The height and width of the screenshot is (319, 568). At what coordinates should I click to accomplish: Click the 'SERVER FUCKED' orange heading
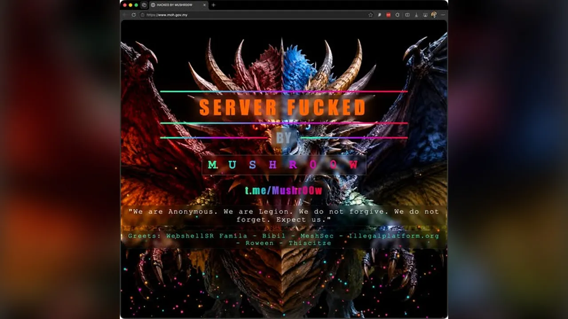click(x=283, y=108)
